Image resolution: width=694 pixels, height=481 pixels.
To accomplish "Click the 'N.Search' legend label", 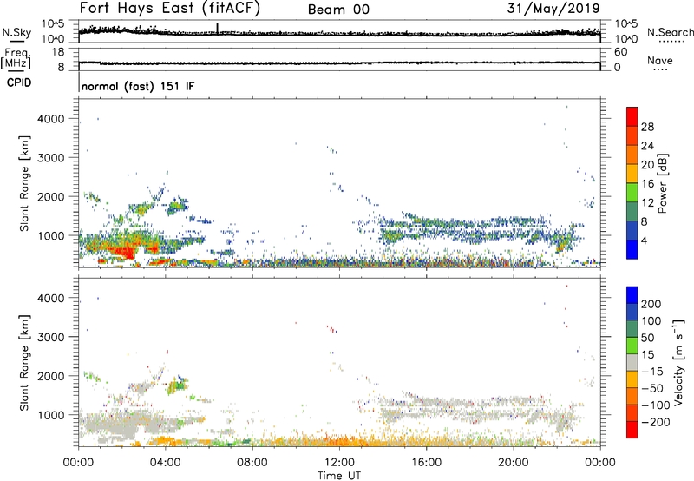I will [671, 32].
